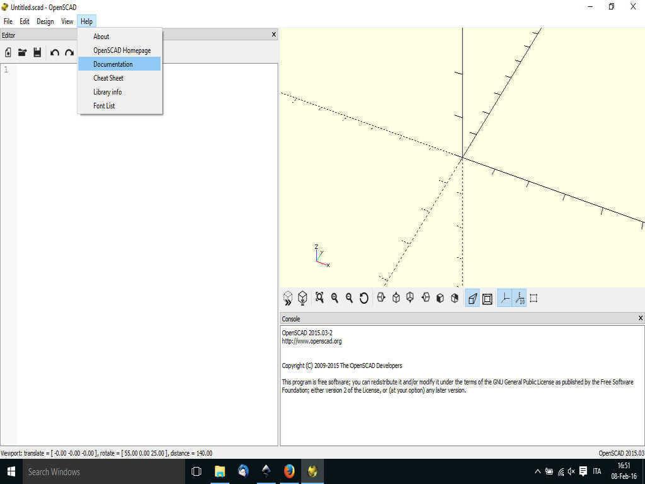645x484 pixels.
Task: Toggle Show Scale Markers button
Action: click(520, 298)
